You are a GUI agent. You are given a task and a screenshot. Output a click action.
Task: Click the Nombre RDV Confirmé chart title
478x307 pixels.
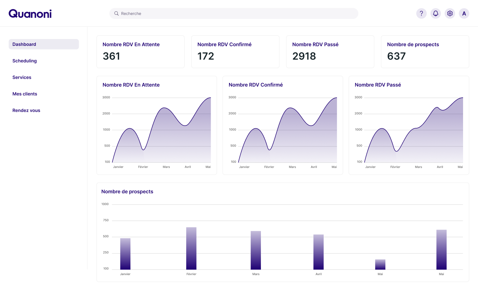coord(256,85)
